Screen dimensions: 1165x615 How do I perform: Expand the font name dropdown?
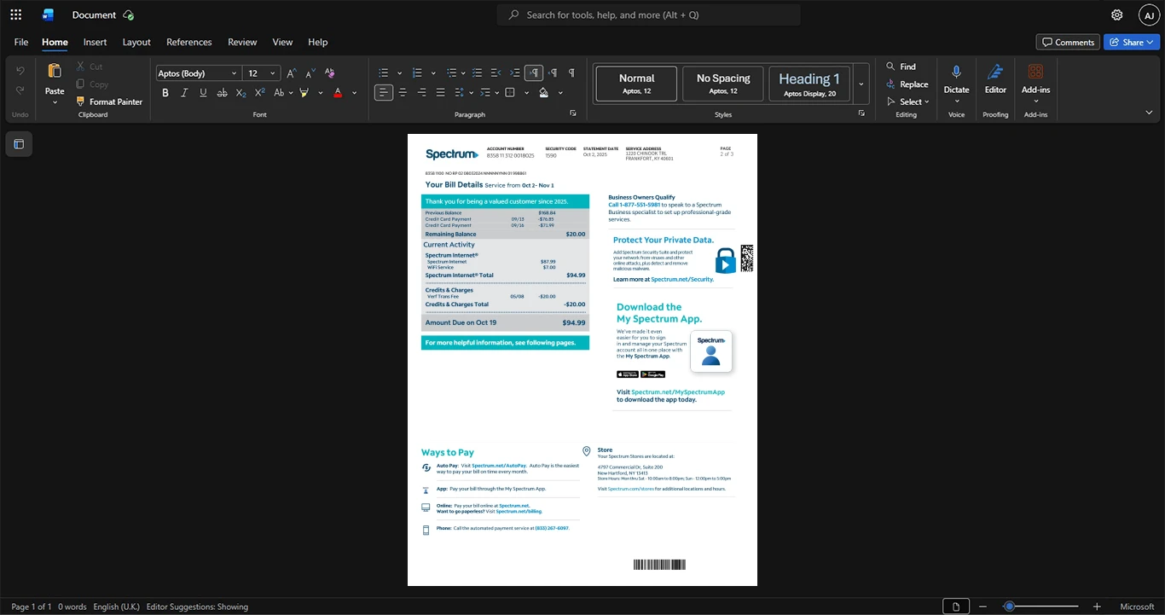234,73
